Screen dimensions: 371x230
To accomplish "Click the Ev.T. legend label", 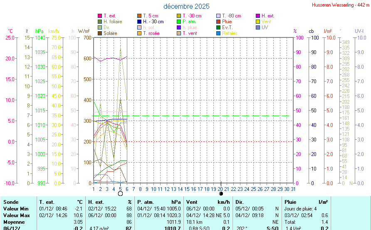I will pyautogui.click(x=228, y=27).
